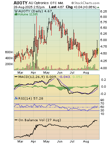Click the RSI 70 overbought level label

pos(102,104)
